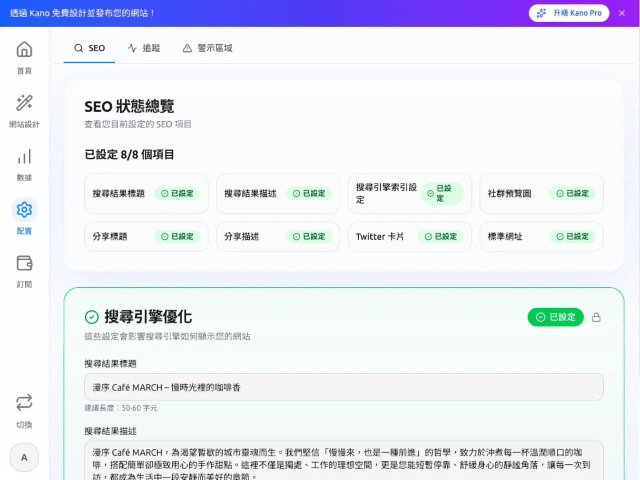Switch to the 警示區域 tab
The height and width of the screenshot is (480, 640).
208,48
